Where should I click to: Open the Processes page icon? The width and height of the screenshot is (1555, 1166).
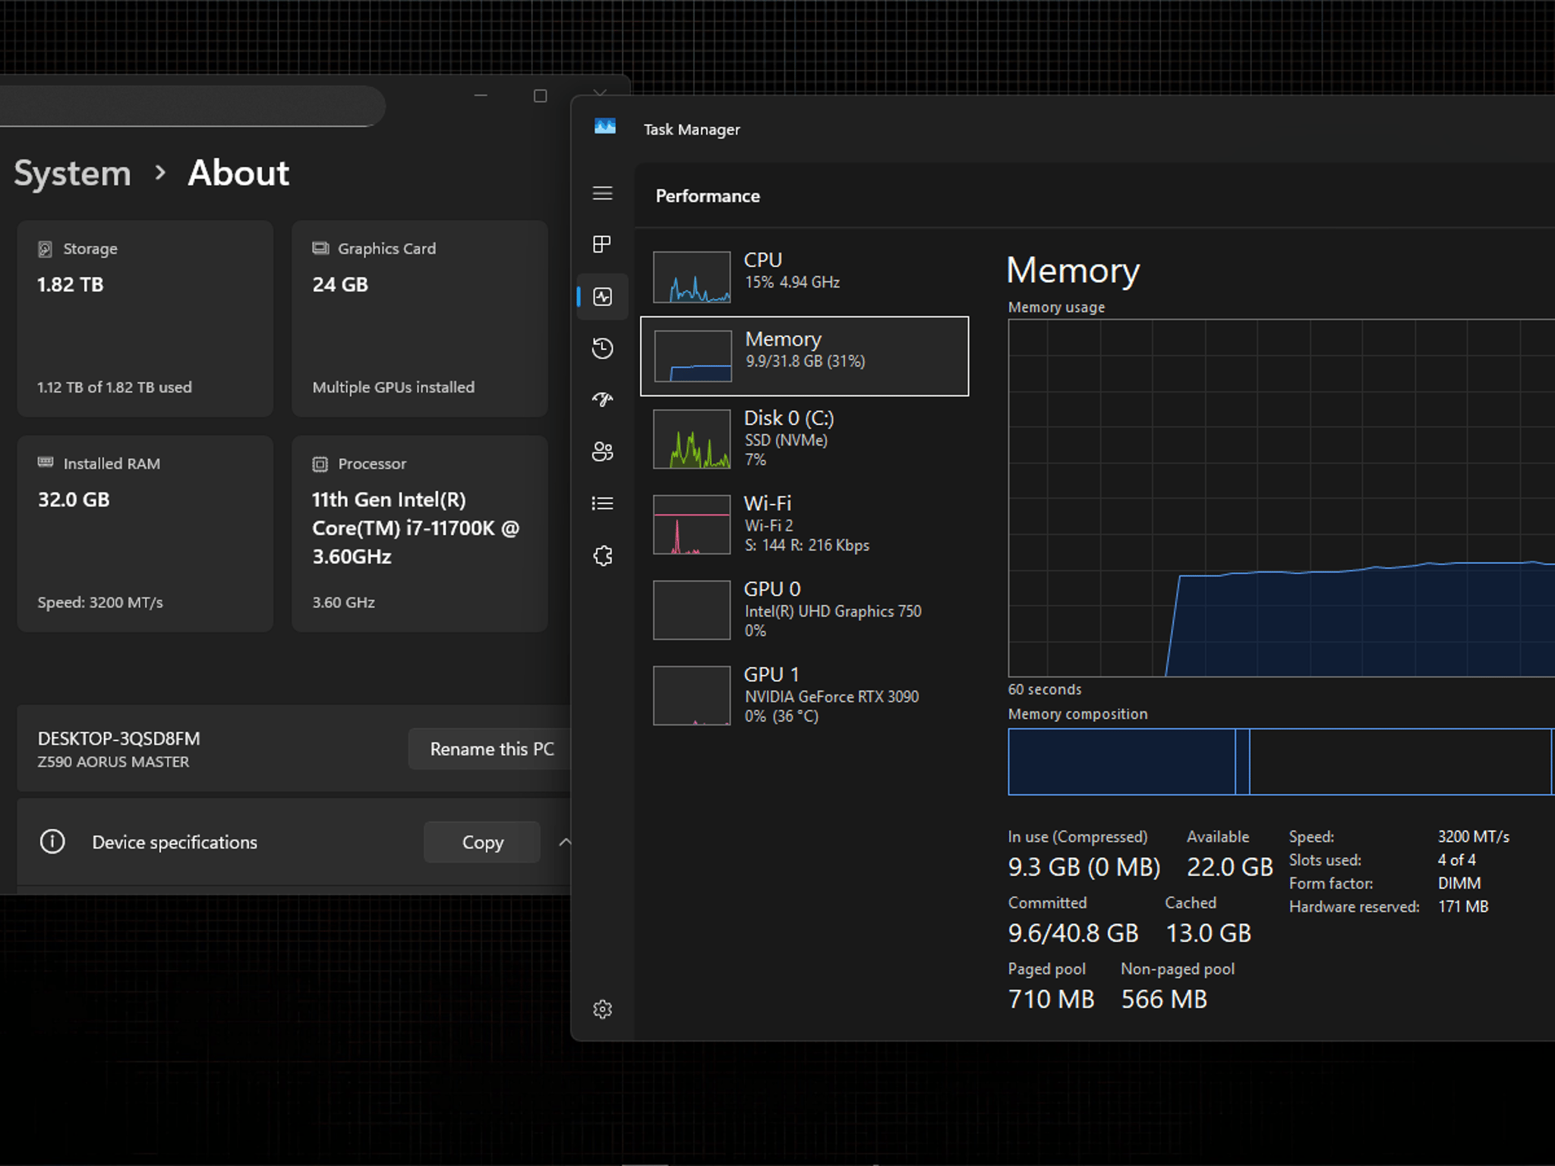tap(602, 244)
